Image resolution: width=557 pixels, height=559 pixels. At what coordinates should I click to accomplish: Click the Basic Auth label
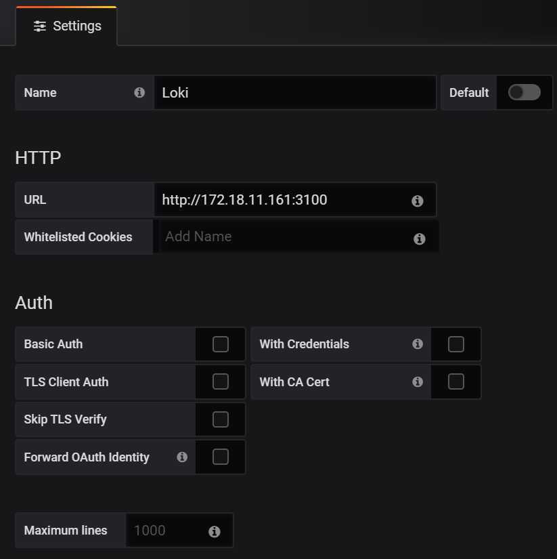click(53, 344)
